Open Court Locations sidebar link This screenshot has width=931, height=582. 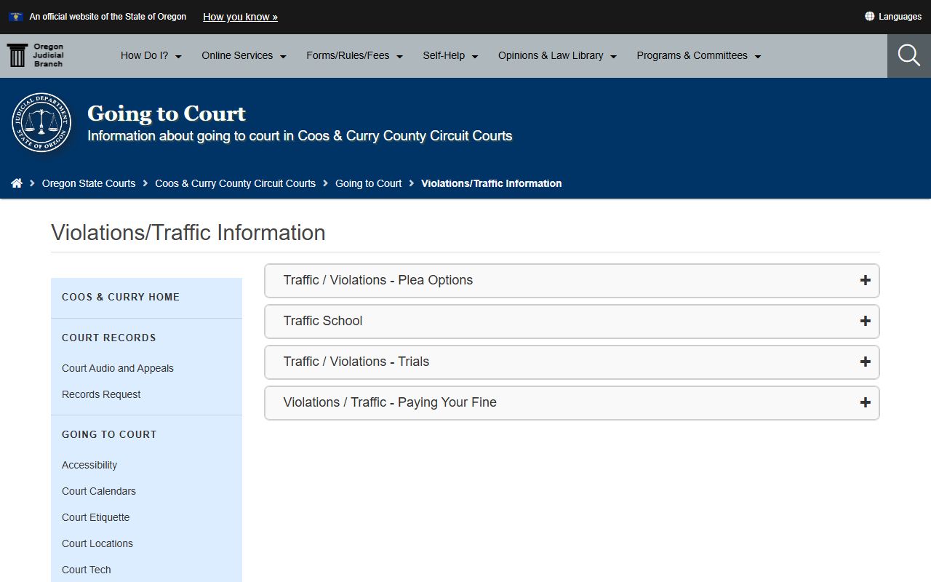tap(97, 543)
